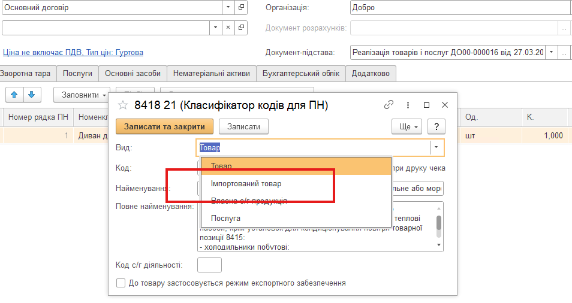572x303 pixels.
Task: Click the Документ-підстава field
Action: (448, 53)
